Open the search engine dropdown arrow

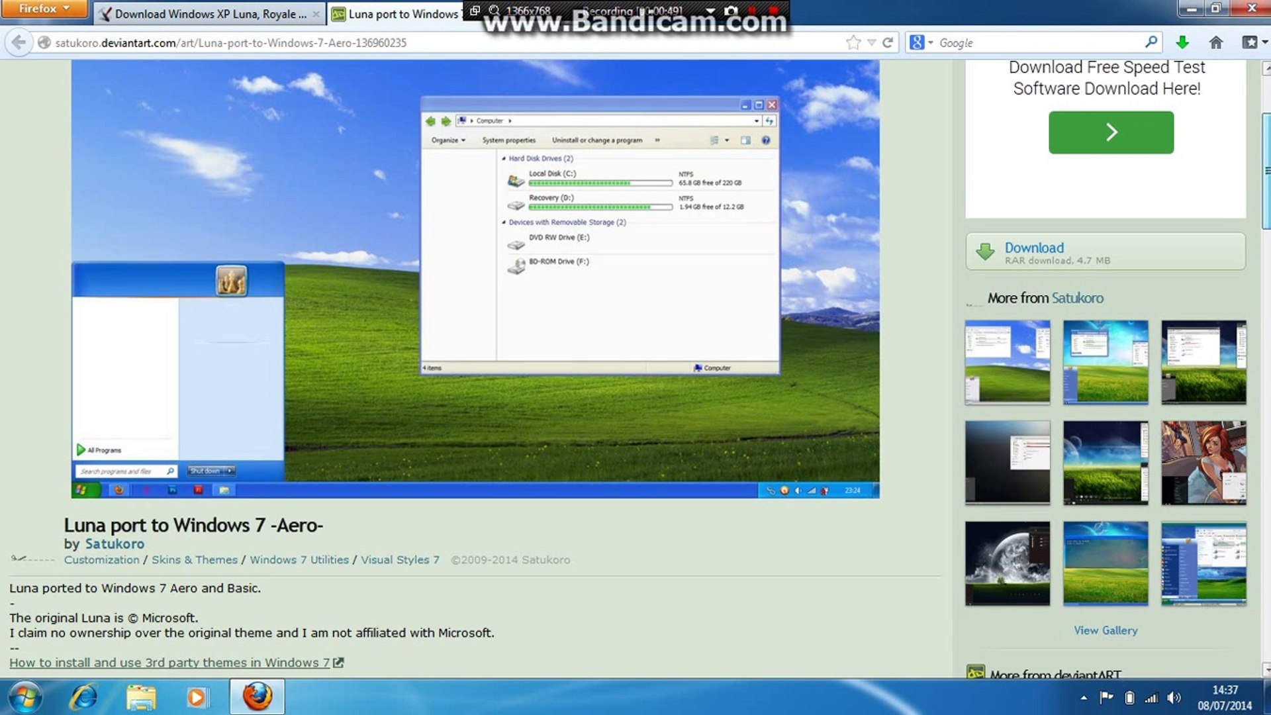click(x=930, y=42)
